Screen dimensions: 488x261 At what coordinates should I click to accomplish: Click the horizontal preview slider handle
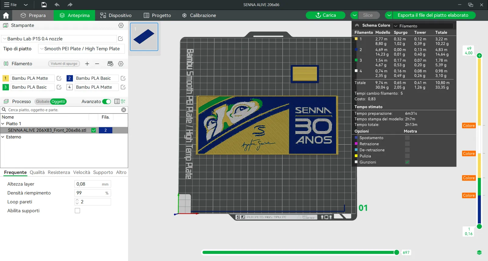click(x=396, y=252)
